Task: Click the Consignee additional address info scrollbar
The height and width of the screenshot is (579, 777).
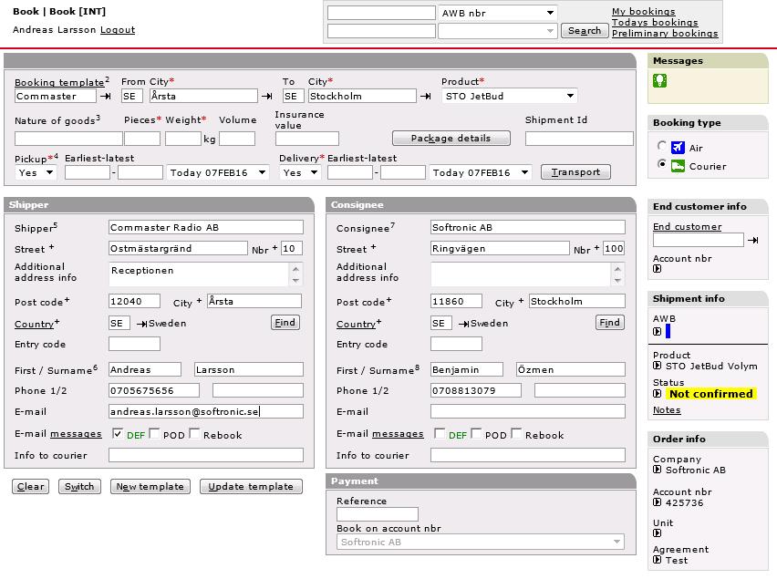Action: (617, 274)
